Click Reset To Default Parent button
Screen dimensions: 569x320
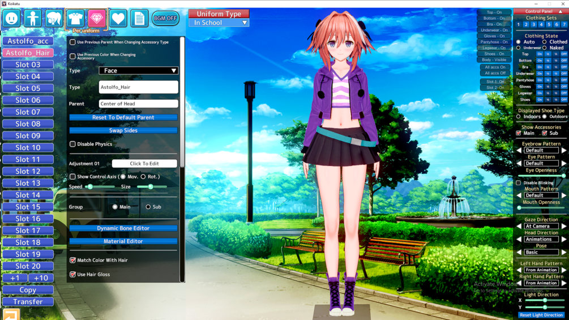pos(123,118)
